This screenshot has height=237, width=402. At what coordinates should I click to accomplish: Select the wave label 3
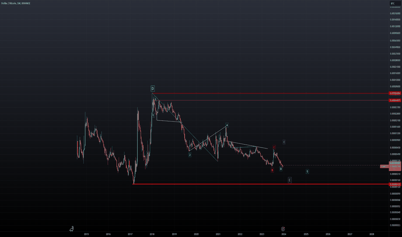click(x=190, y=155)
